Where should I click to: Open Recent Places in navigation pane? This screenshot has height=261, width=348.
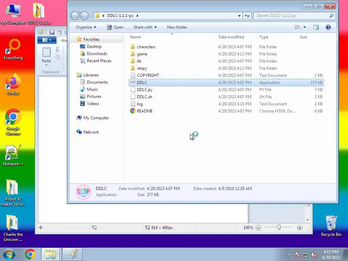(x=99, y=60)
